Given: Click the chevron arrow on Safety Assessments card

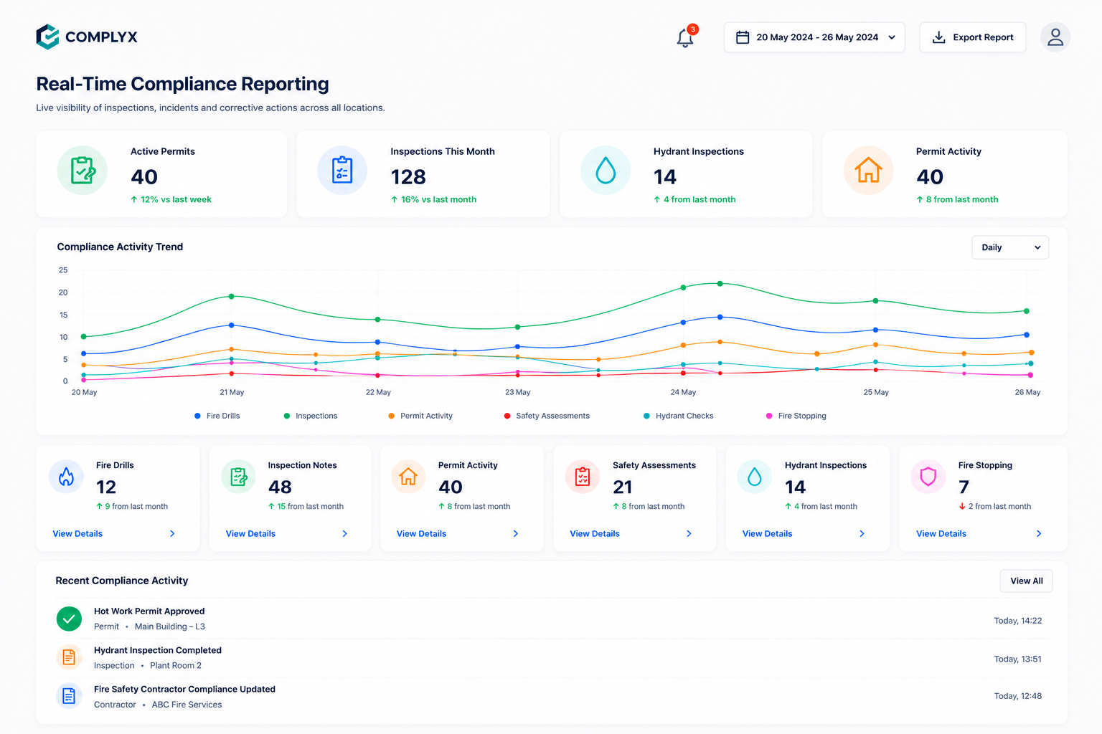Looking at the screenshot, I should [x=689, y=533].
